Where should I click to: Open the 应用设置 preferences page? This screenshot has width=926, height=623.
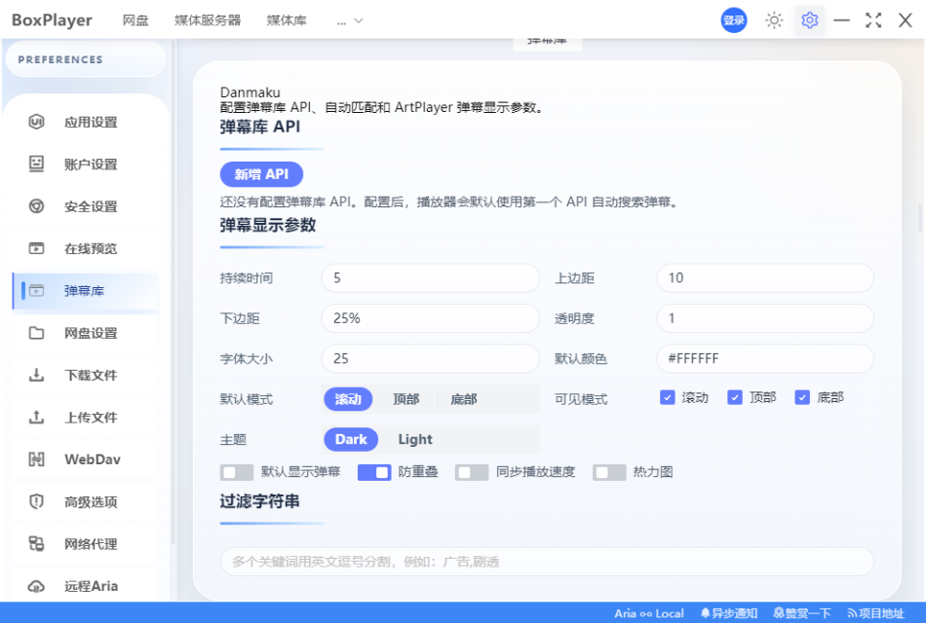coord(85,122)
